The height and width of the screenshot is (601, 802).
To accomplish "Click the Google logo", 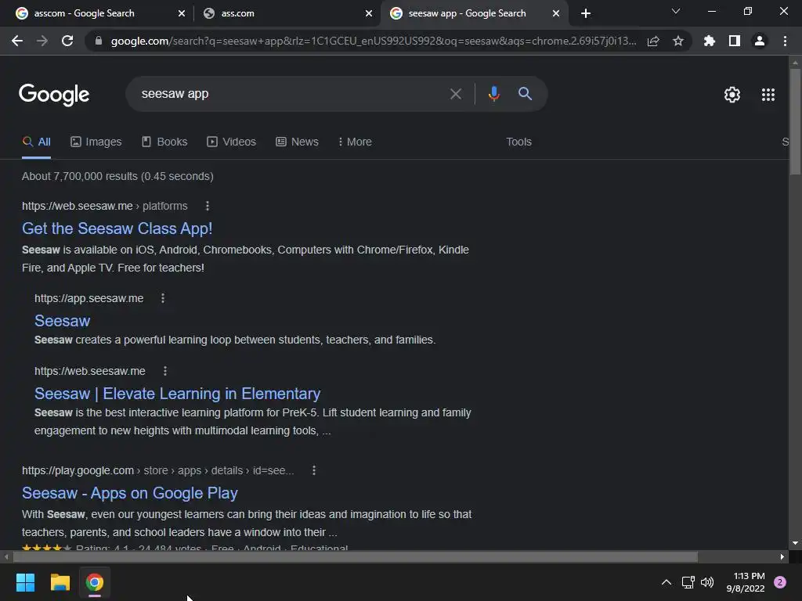I will [54, 95].
